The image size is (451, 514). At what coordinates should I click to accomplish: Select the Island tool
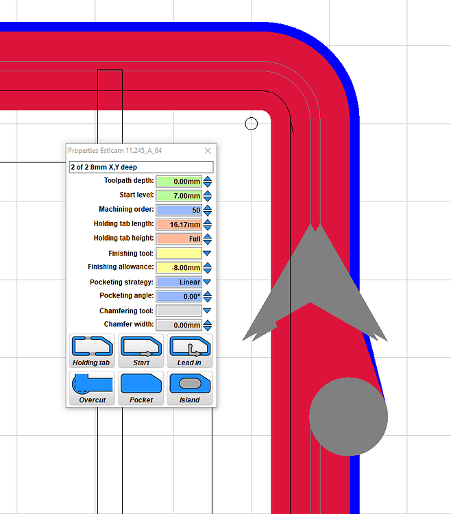190,388
